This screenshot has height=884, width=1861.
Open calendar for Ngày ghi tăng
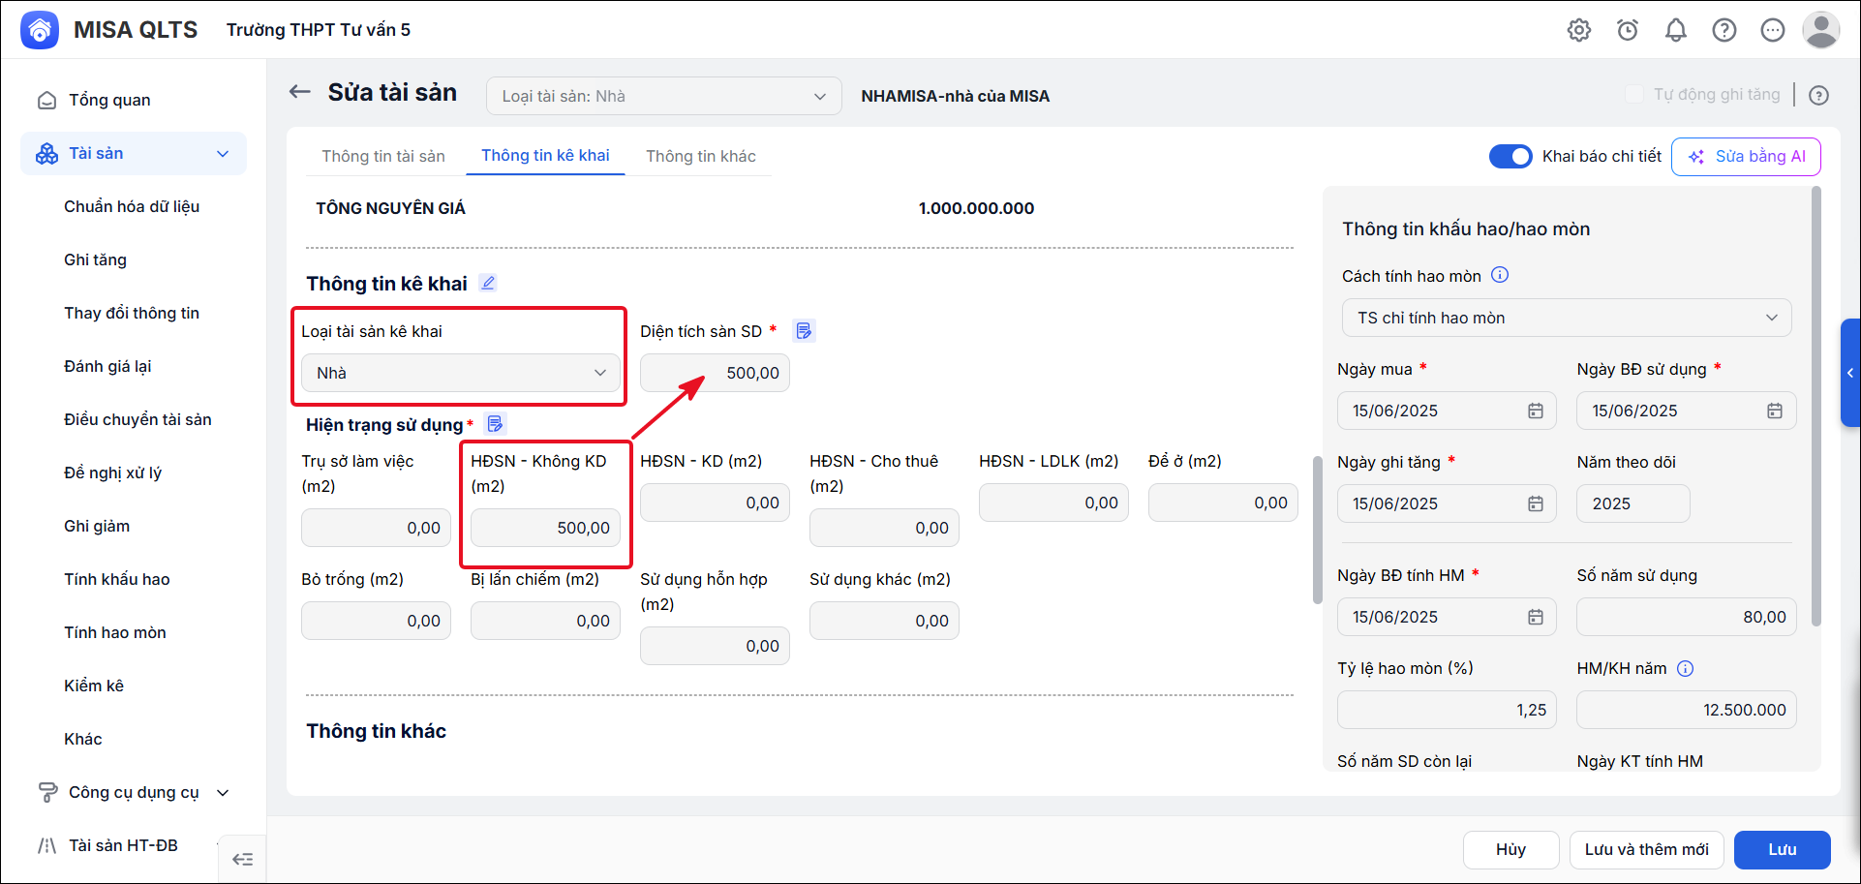(x=1536, y=503)
